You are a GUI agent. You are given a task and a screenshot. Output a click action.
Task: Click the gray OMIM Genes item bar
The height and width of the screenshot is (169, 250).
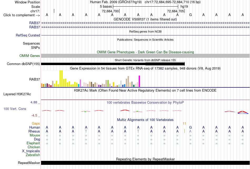[x=146, y=56]
